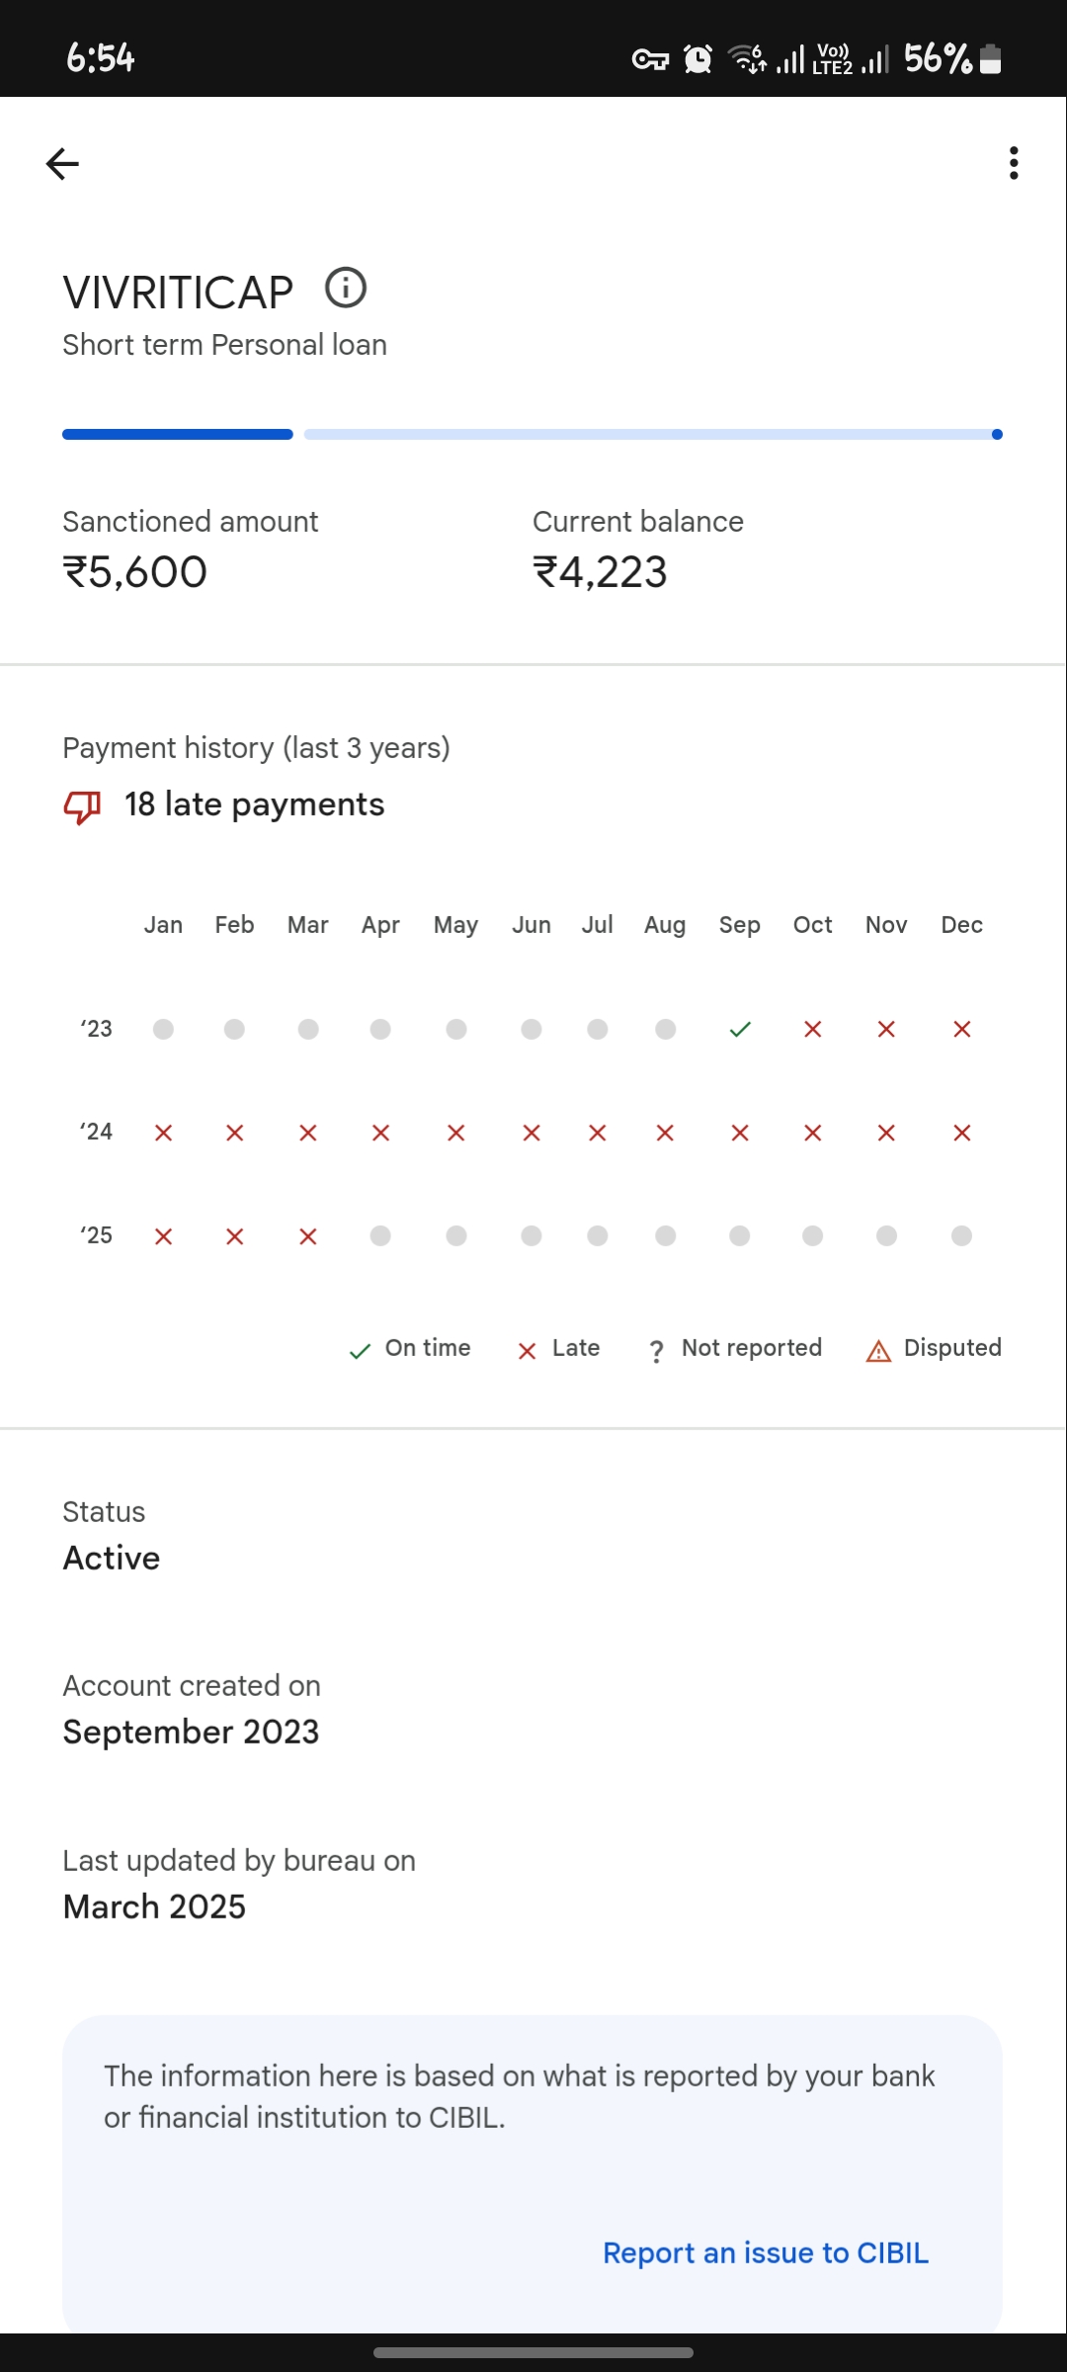Image resolution: width=1067 pixels, height=2372 pixels.
Task: Tap the grey dot for January '23
Action: coord(164,1030)
